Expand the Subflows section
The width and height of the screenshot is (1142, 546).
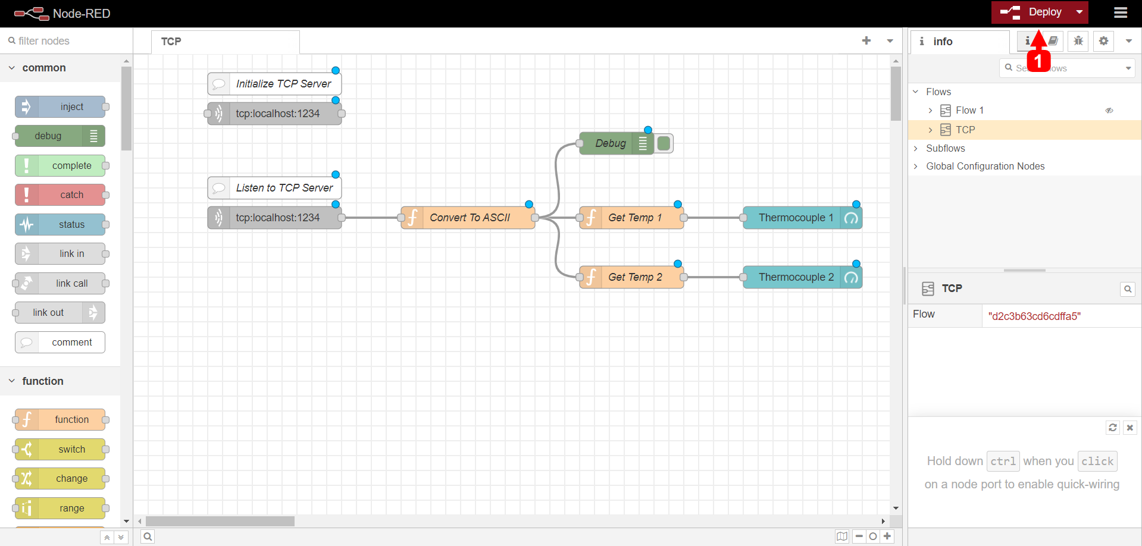916,148
